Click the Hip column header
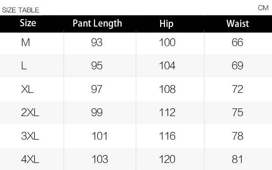272x170 pixels. (x=166, y=24)
